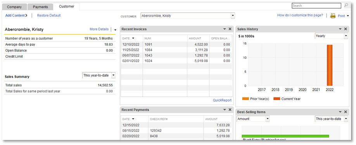This screenshot has width=356, height=145.
Task: Open Best-Selling Items This year-to-date dropdown
Action: click(x=346, y=119)
